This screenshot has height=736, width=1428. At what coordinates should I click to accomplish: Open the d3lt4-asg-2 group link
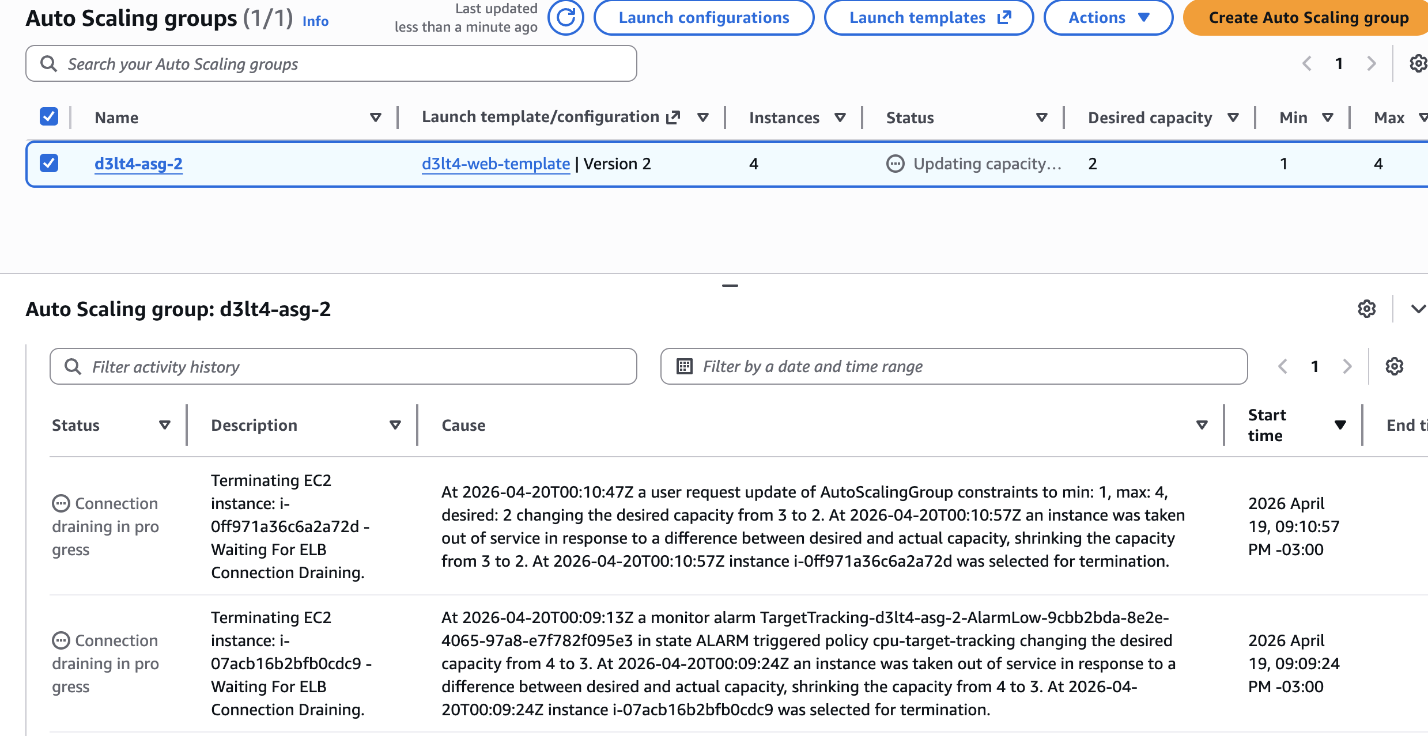pyautogui.click(x=138, y=164)
